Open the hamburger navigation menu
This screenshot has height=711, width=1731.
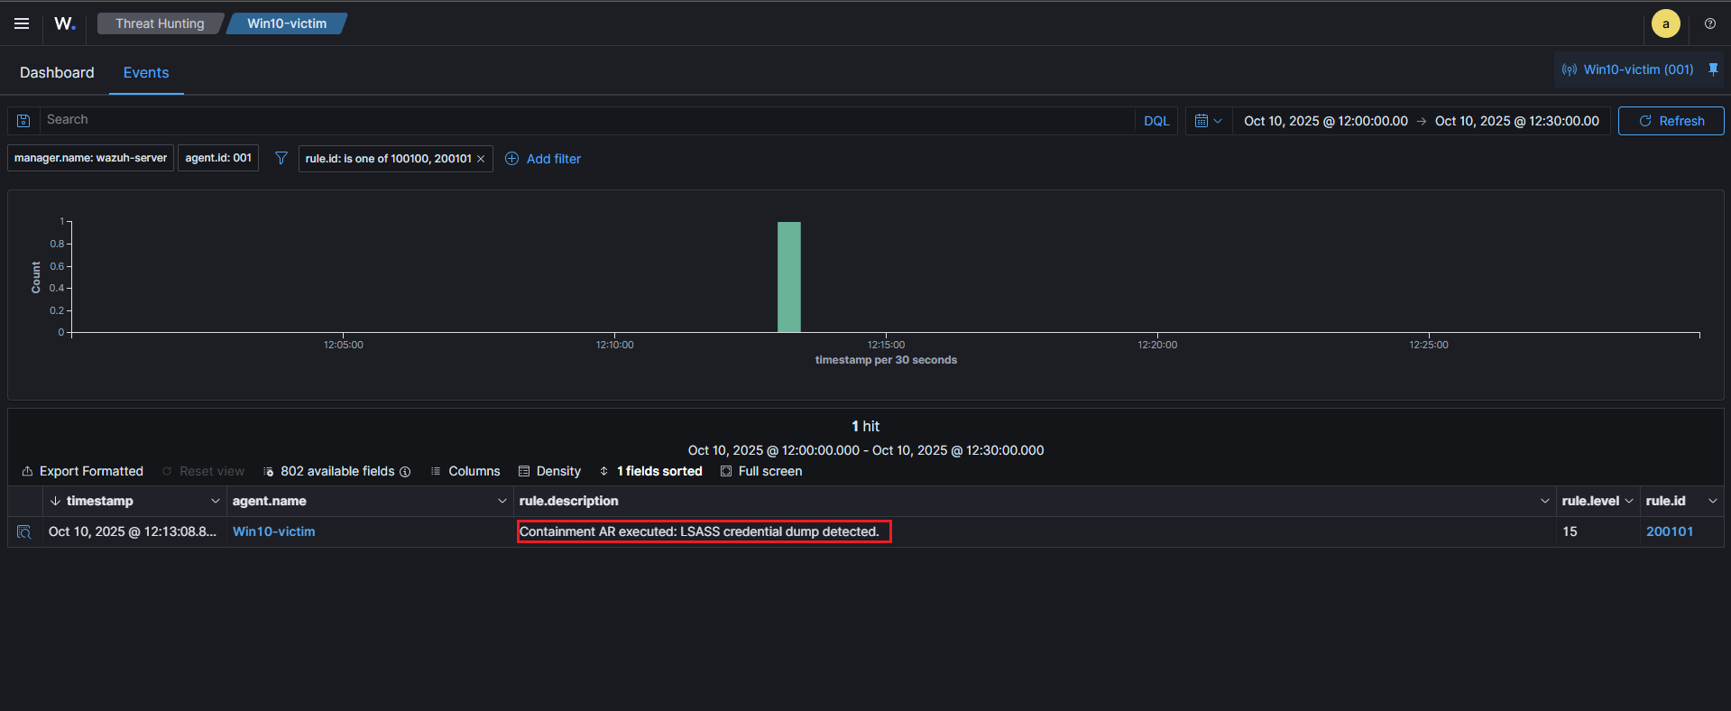coord(22,23)
